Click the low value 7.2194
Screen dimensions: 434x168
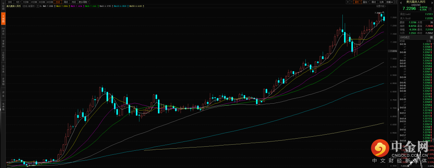coord(429,29)
